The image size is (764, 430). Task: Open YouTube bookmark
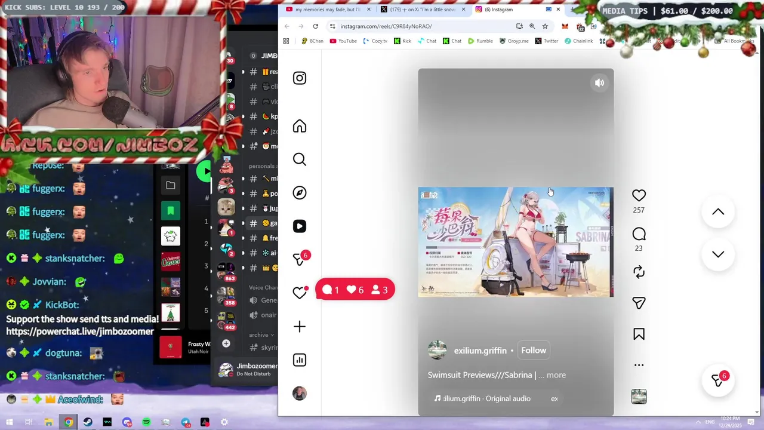tap(343, 41)
